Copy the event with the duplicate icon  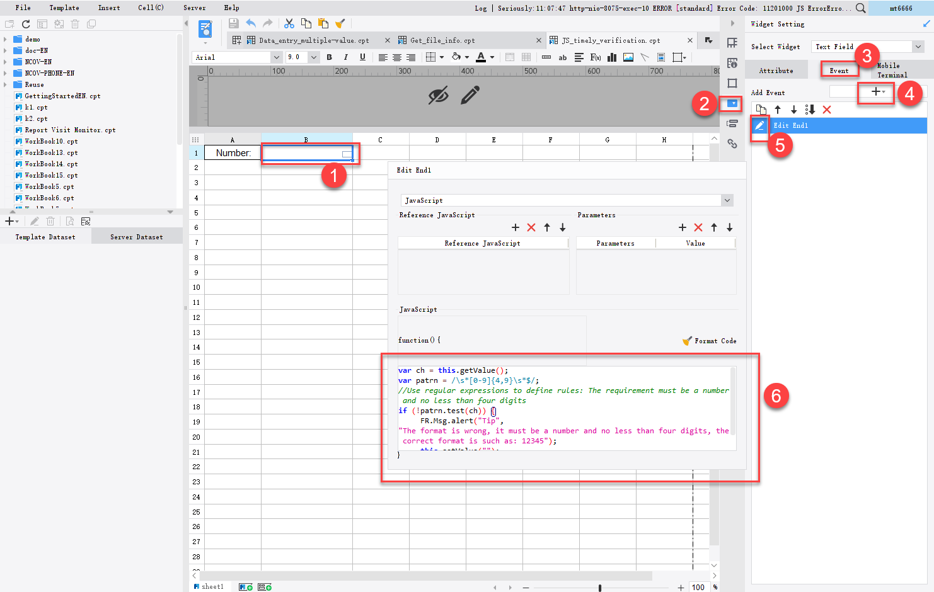761,110
